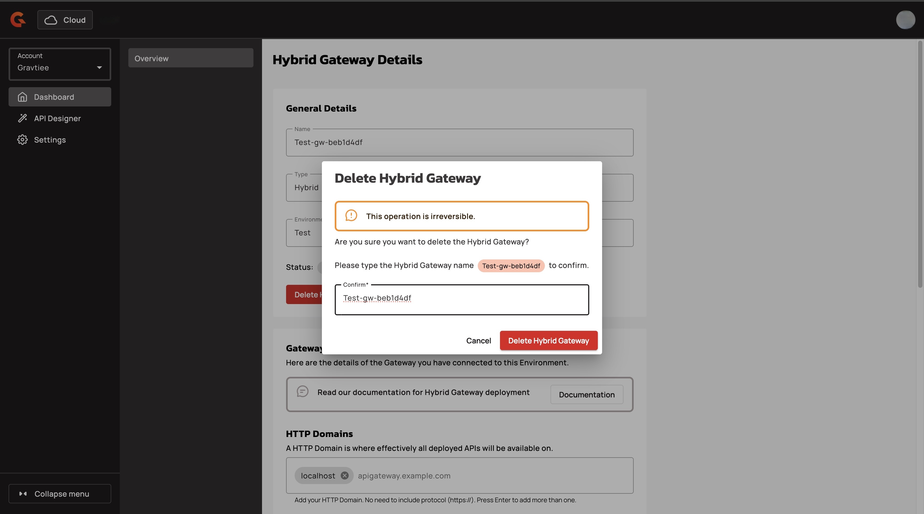This screenshot has height=514, width=924.
Task: Click the gateway Name field
Action: pyautogui.click(x=459, y=142)
